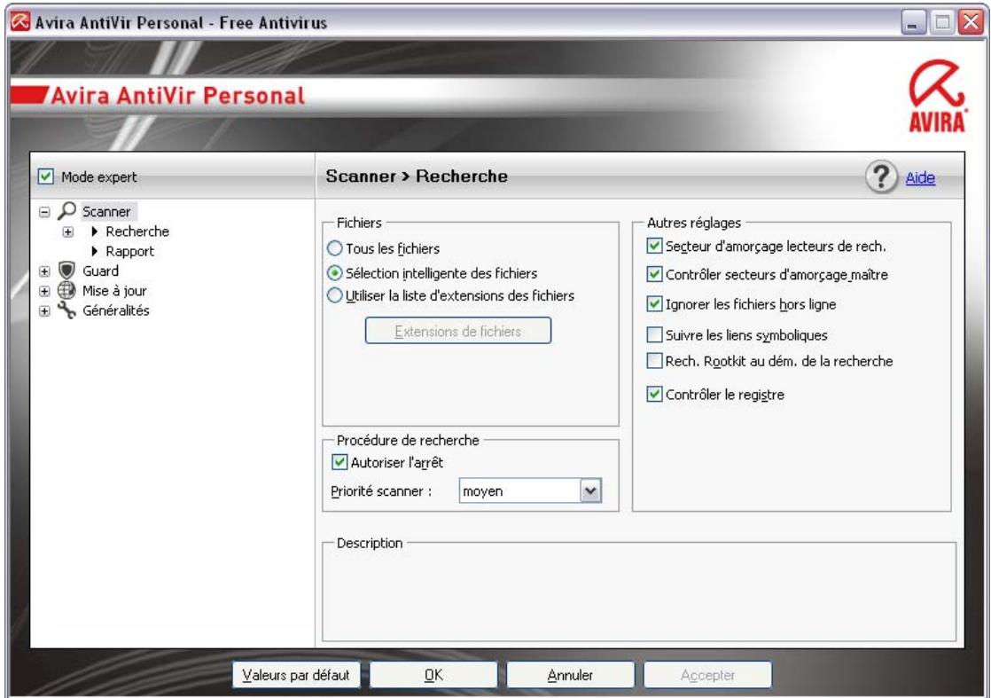Select Sélection intelligente des fichiers option

point(334,273)
